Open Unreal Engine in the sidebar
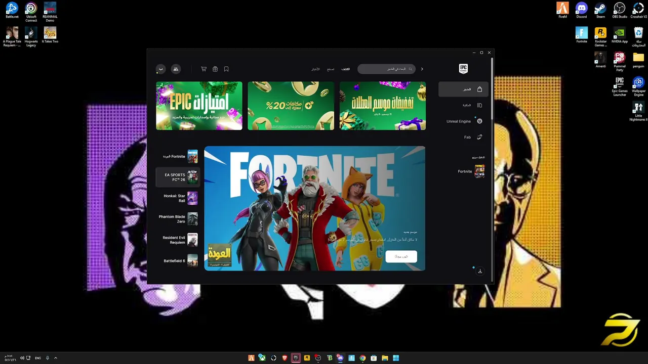Image resolution: width=648 pixels, height=364 pixels. click(463, 121)
